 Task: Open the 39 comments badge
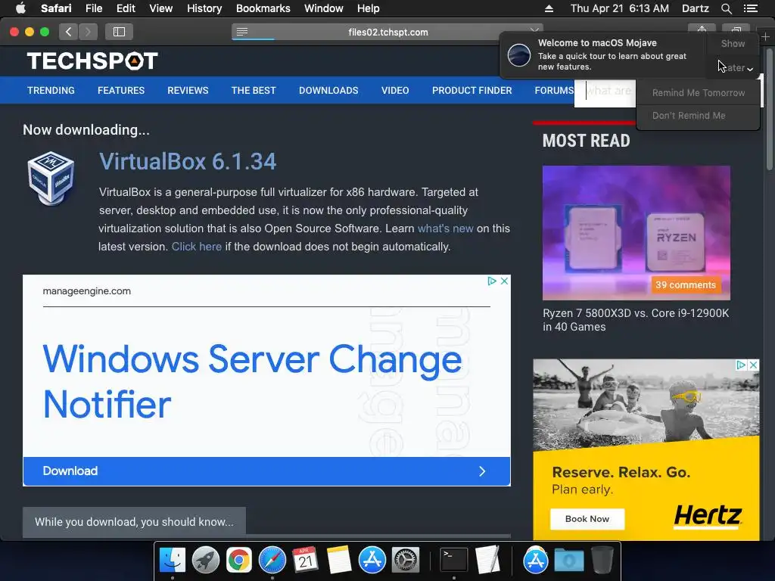pyautogui.click(x=686, y=284)
